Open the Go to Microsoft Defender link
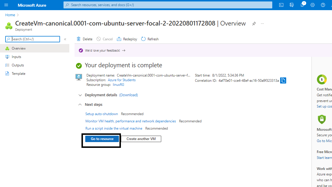The height and width of the screenshot is (187, 332). (x=324, y=141)
